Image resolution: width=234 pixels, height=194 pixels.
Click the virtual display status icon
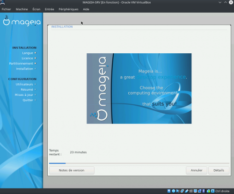[195, 191]
